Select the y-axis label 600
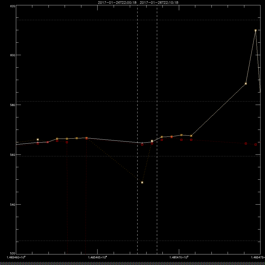This screenshot has width=265, height=265. (x=13, y=55)
